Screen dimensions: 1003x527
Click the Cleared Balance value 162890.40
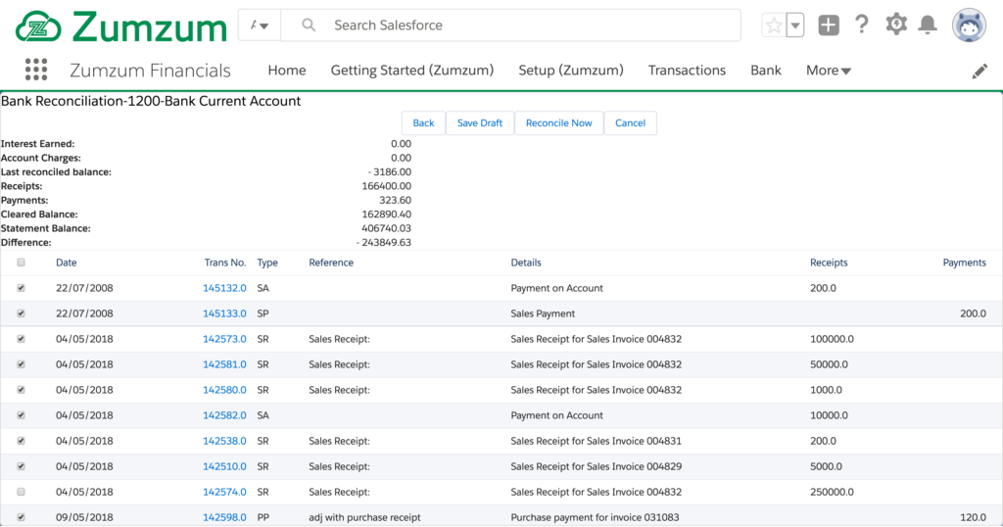click(x=386, y=215)
